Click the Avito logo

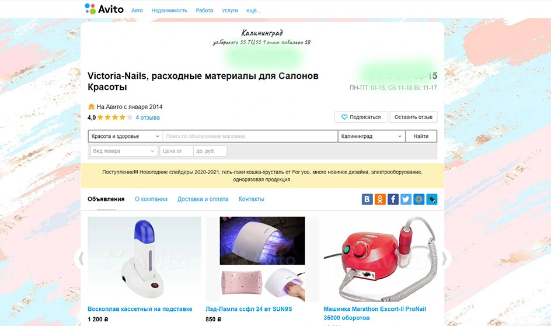pos(104,9)
